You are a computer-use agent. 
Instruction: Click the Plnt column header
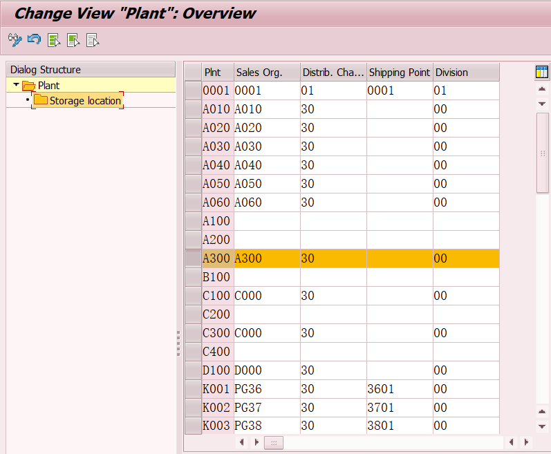click(x=218, y=73)
